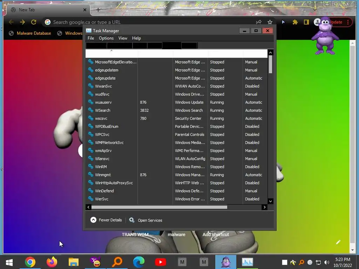Click the horizontal scrollbar left arrow in Task Manager
The width and height of the screenshot is (359, 269).
[89, 207]
